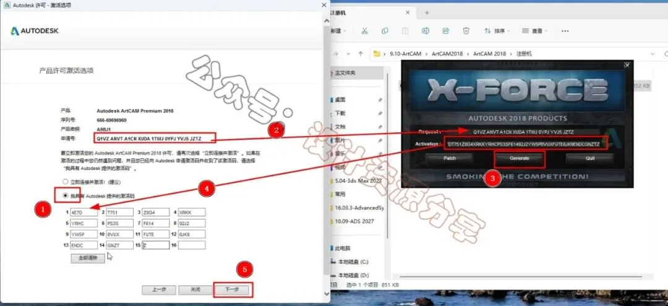Click the product key A9BJ1 text
668x306 pixels.
(x=103, y=129)
